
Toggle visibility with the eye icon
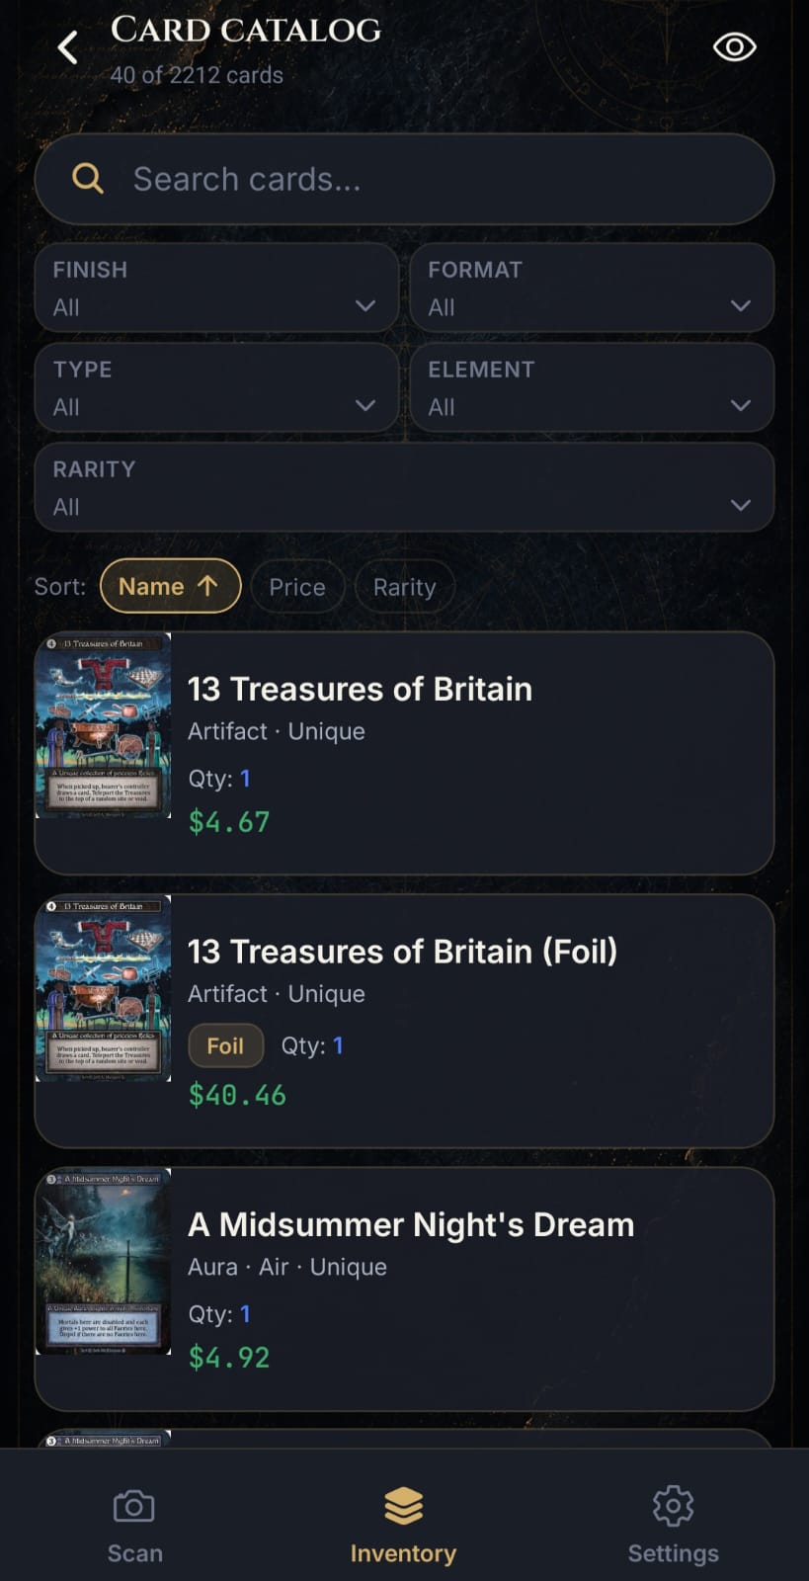(734, 47)
